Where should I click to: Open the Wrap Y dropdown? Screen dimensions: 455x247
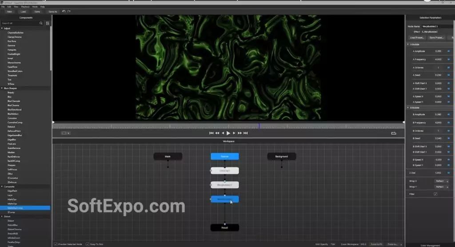pyautogui.click(x=442, y=187)
